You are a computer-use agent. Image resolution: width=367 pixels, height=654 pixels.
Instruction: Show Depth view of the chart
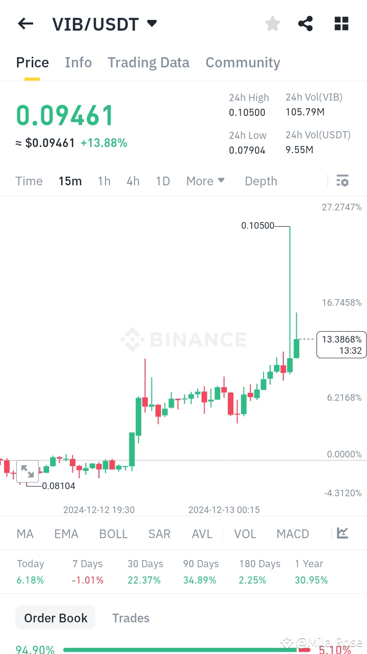click(260, 181)
